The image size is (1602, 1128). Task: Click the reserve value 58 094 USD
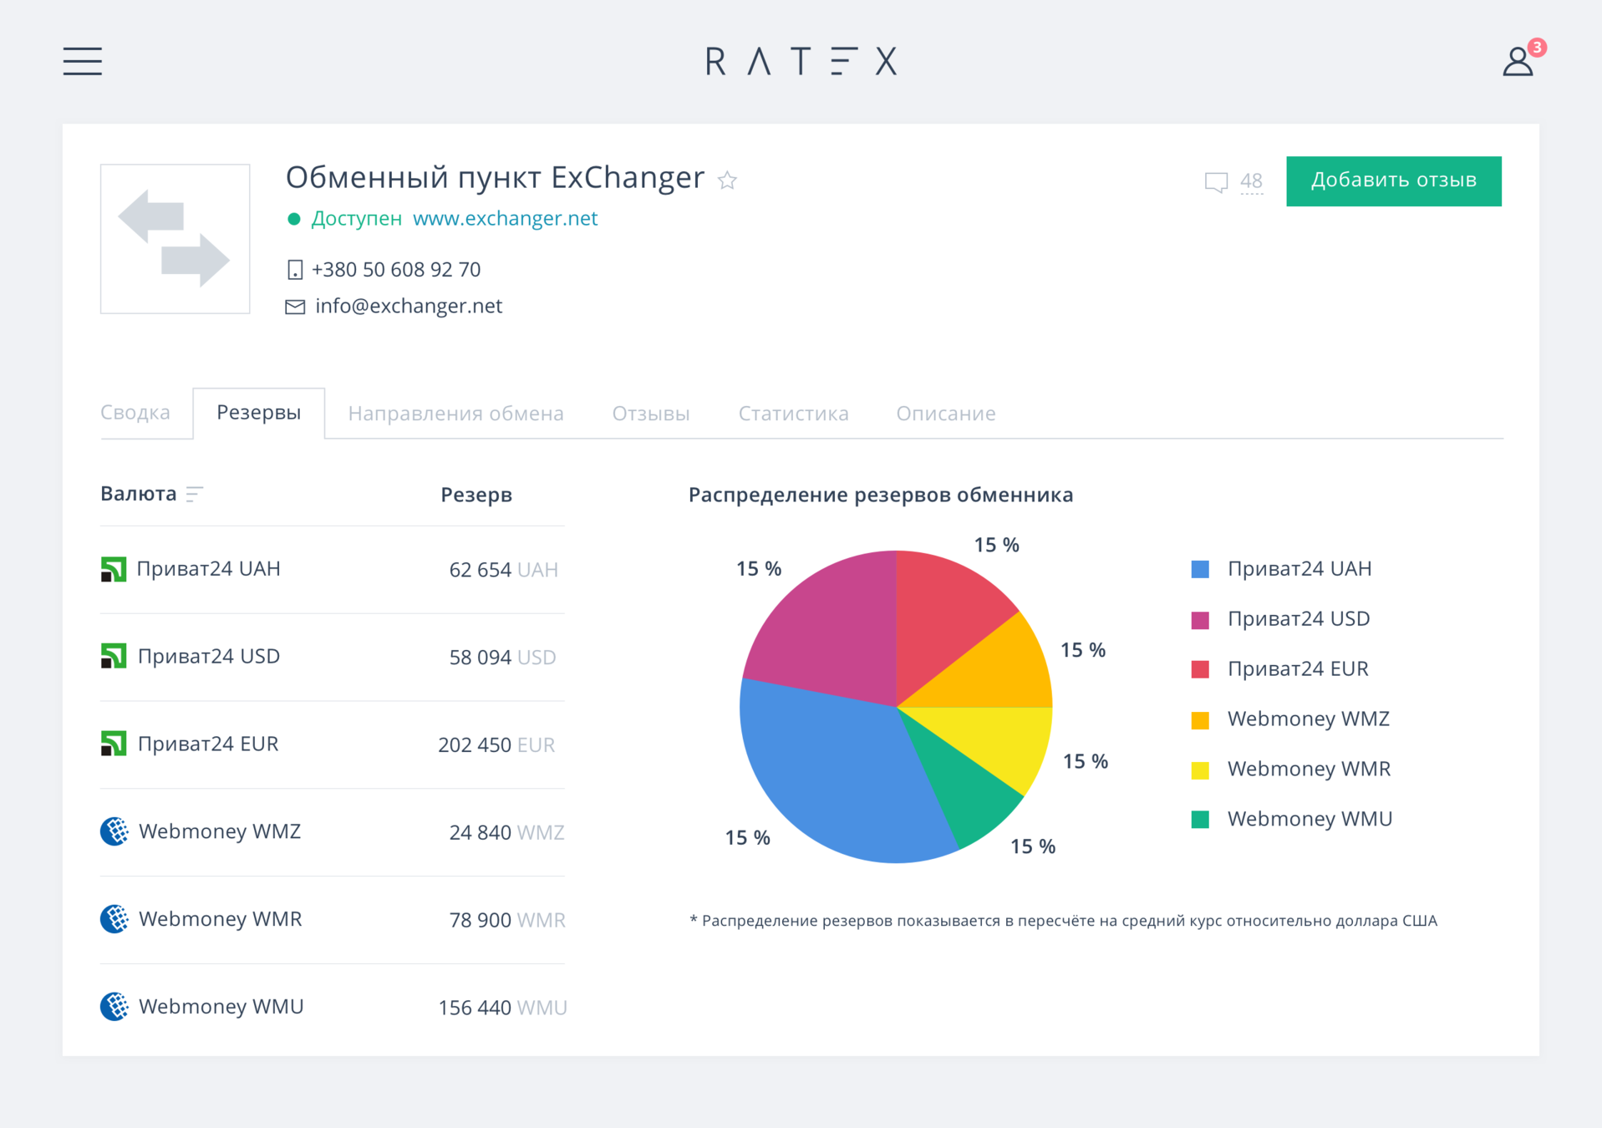tap(503, 658)
